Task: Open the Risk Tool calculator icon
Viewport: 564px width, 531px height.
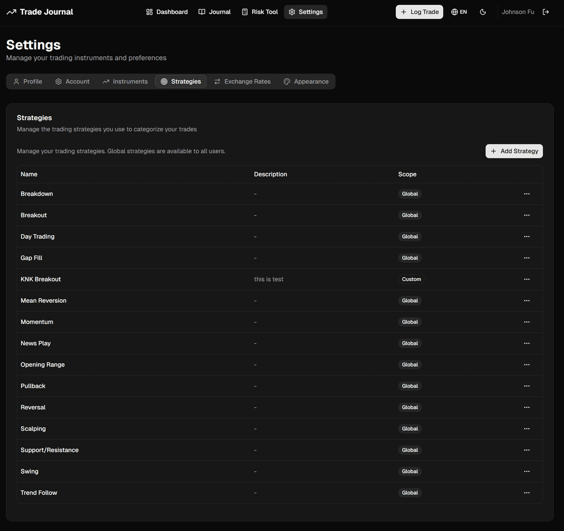Action: 244,11
